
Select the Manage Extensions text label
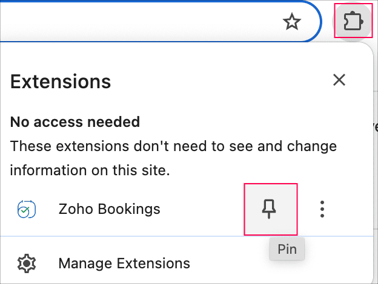click(124, 264)
